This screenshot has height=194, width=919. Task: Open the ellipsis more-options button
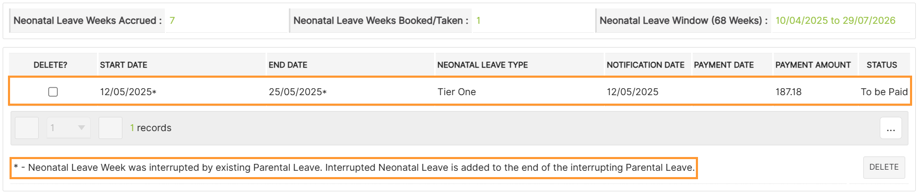click(x=891, y=128)
